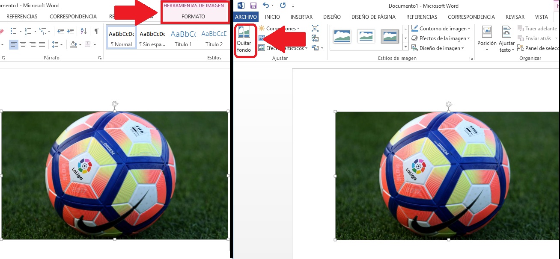This screenshot has width=560, height=259.
Task: Open the Contorno de imagen dropdown
Action: coord(441,29)
